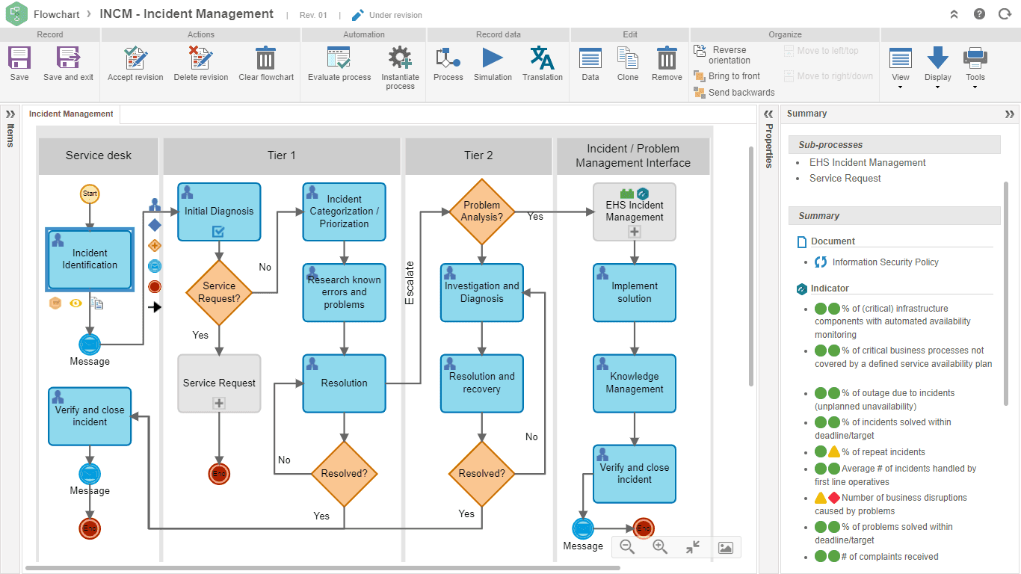The height and width of the screenshot is (574, 1021).
Task: Add a message event from quick palette
Action: (155, 265)
